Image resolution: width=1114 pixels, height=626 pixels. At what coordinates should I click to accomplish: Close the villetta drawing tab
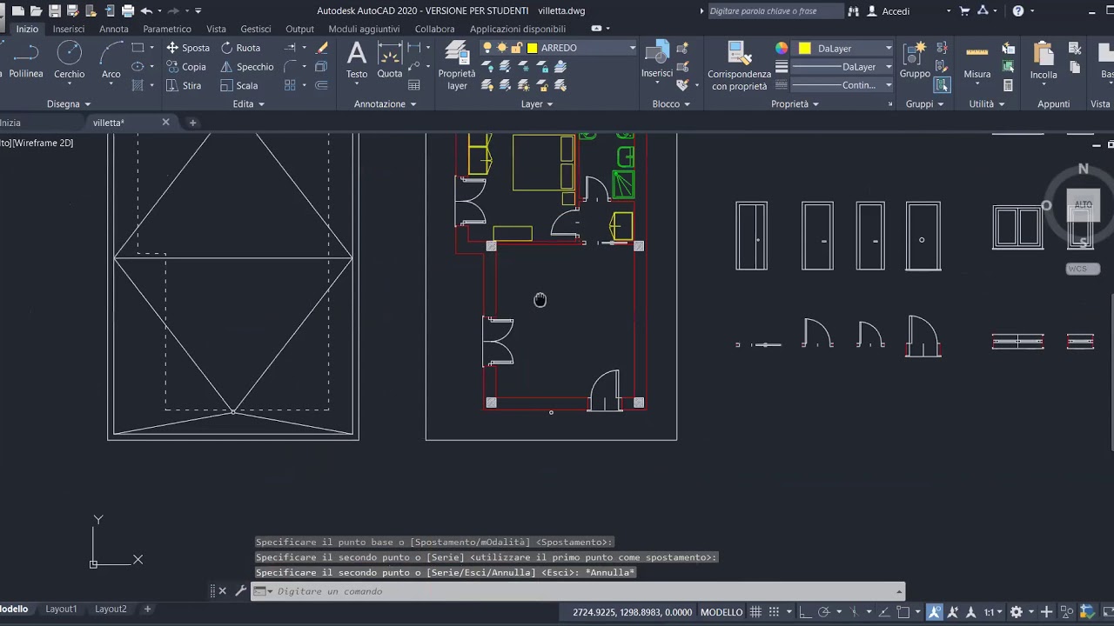tap(165, 123)
